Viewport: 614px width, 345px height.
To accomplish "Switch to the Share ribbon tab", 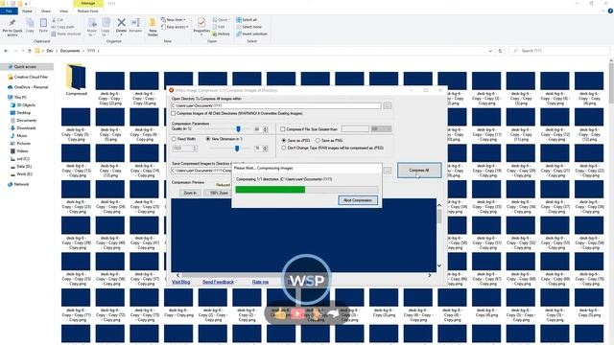I will (x=46, y=11).
